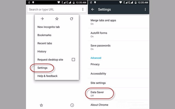Viewport: 175px width, 109px height.
Task: Open Site settings item
Action: (x=118, y=83)
